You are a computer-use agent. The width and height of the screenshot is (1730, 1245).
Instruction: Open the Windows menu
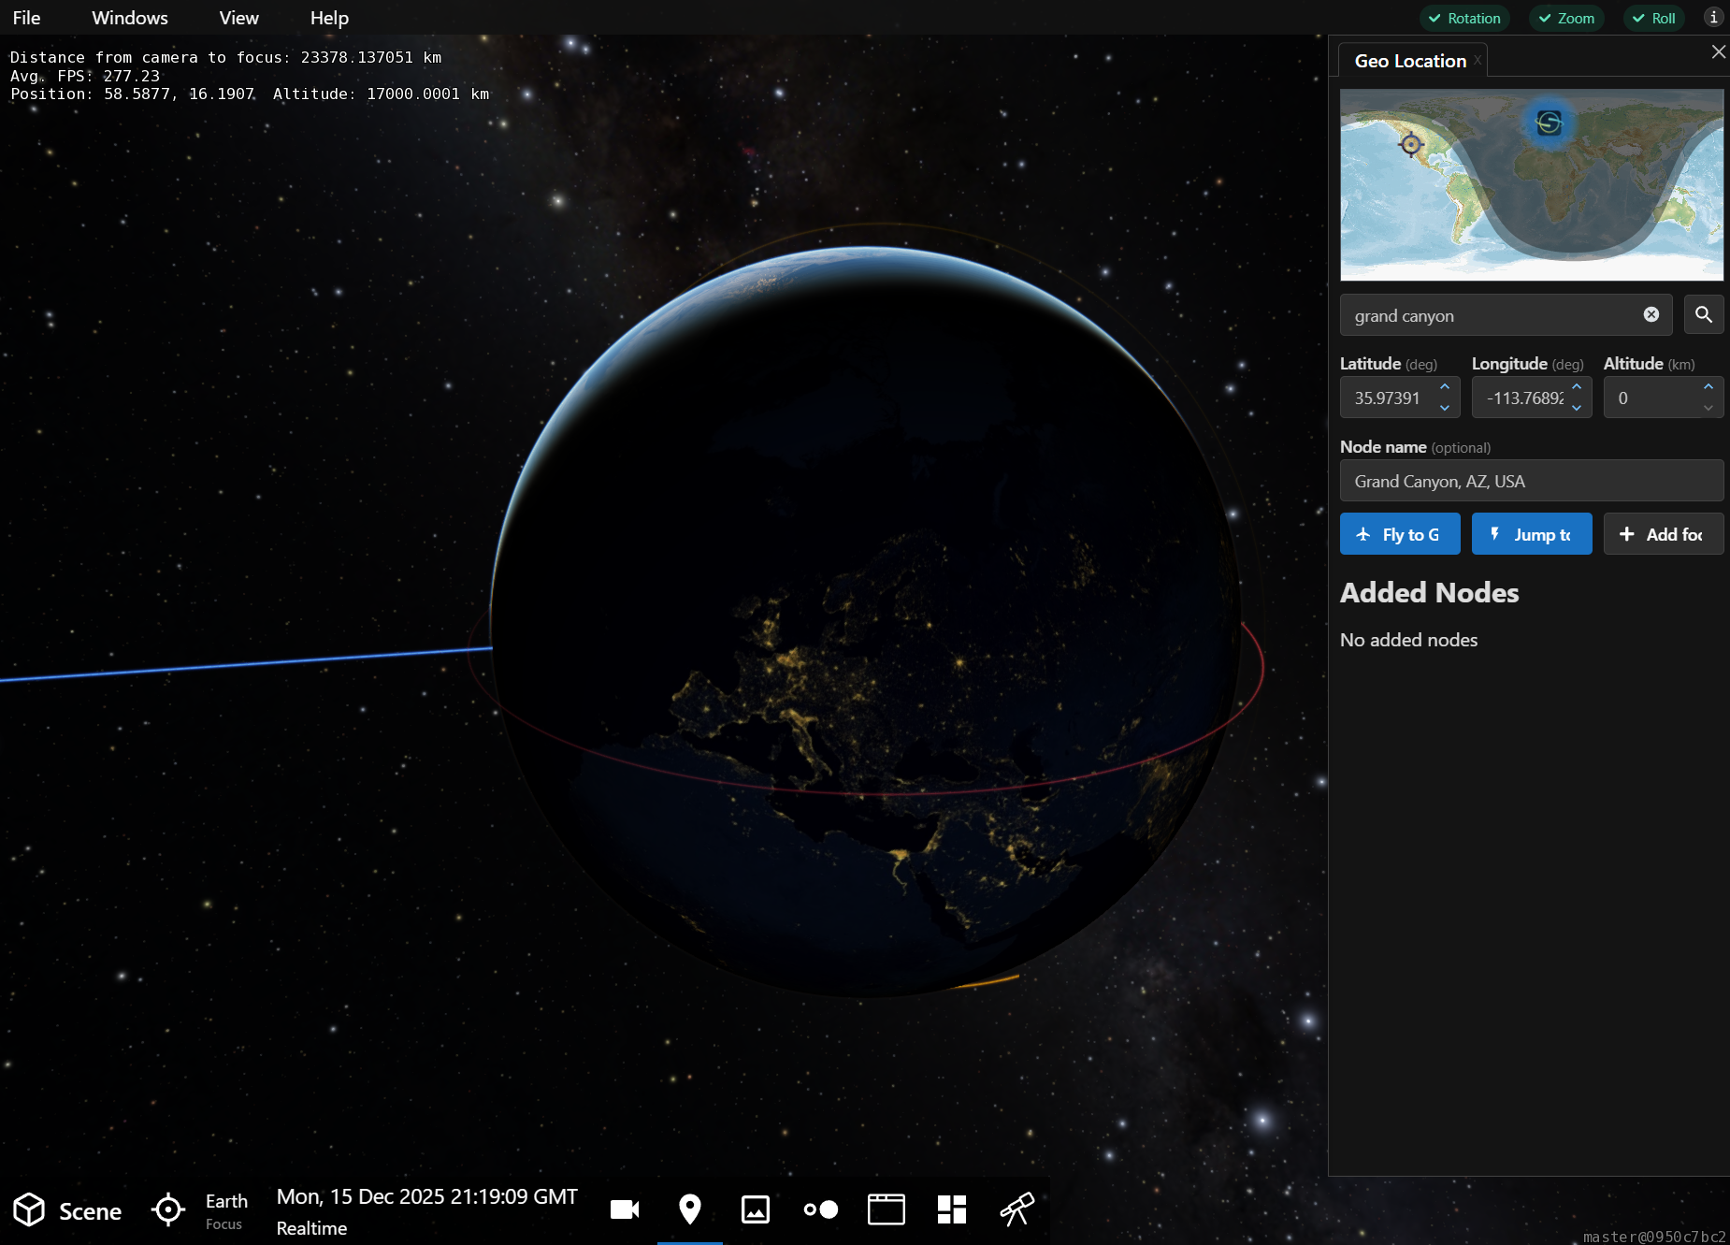[x=130, y=18]
